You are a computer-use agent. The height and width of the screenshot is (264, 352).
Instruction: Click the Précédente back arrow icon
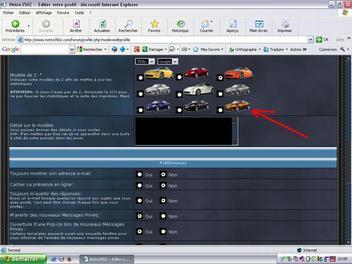point(15,24)
